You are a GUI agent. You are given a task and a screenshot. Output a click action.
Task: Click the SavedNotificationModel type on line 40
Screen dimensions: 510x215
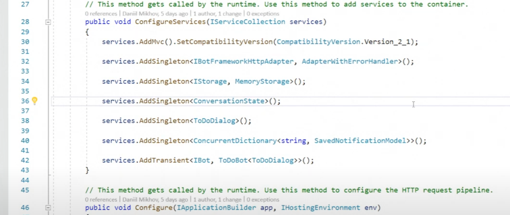click(x=360, y=141)
